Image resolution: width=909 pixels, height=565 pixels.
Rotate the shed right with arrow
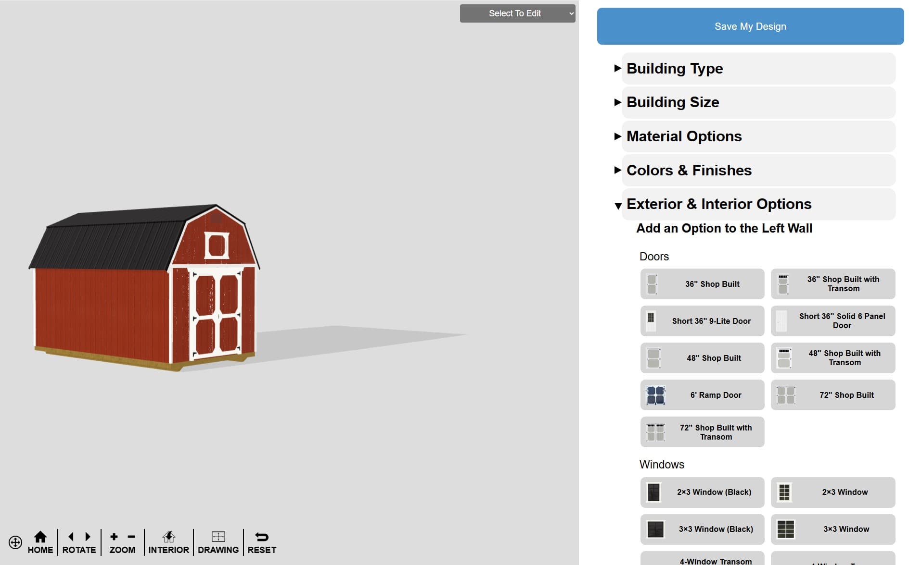(88, 537)
